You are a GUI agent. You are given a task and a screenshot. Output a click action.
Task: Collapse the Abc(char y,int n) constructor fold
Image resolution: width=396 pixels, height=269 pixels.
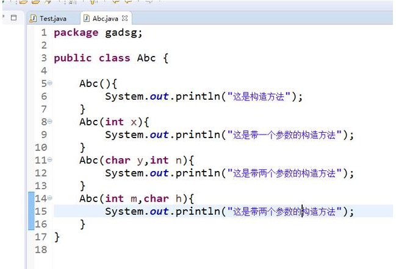[49, 160]
